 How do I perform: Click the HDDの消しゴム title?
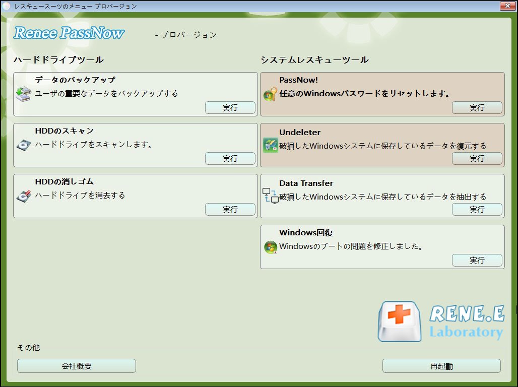pos(64,181)
